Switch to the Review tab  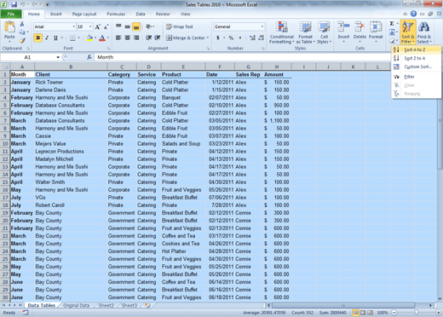(163, 14)
